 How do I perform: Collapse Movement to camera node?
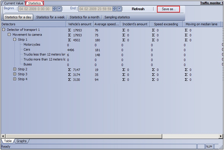point(9,35)
